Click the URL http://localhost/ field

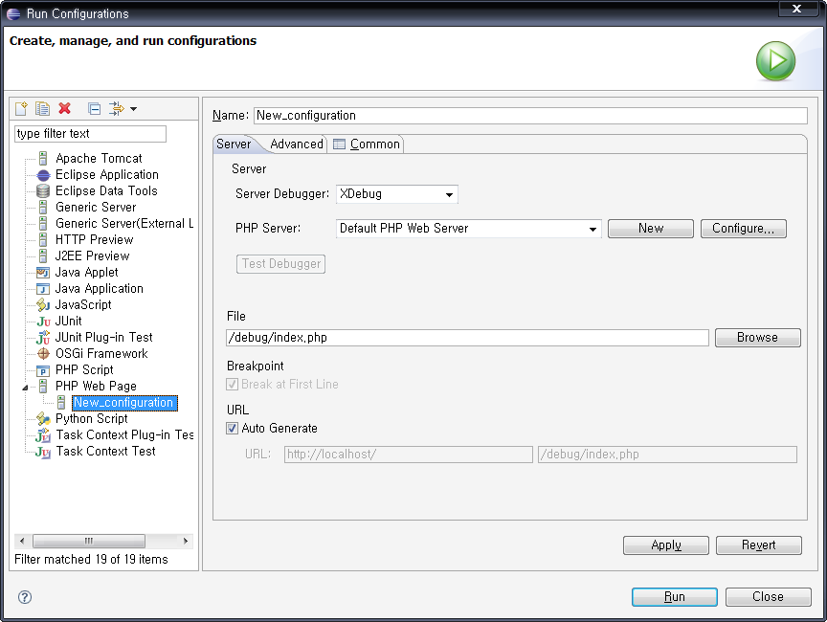(x=408, y=455)
